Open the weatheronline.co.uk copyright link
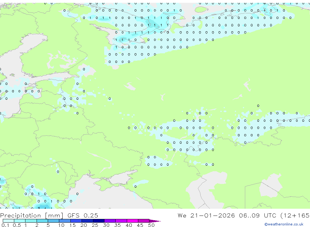 pyautogui.click(x=284, y=224)
